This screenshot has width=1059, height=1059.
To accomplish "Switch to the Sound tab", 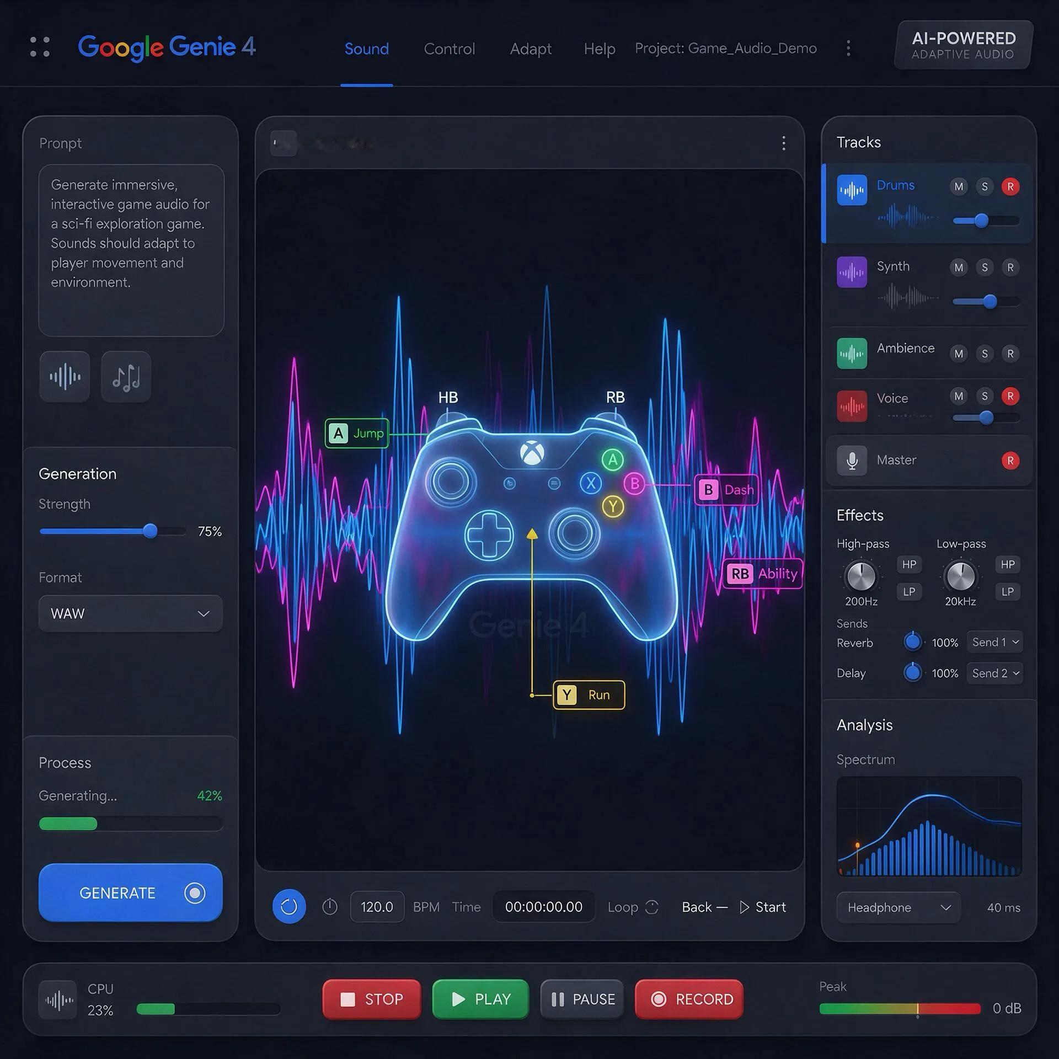I will 367,49.
